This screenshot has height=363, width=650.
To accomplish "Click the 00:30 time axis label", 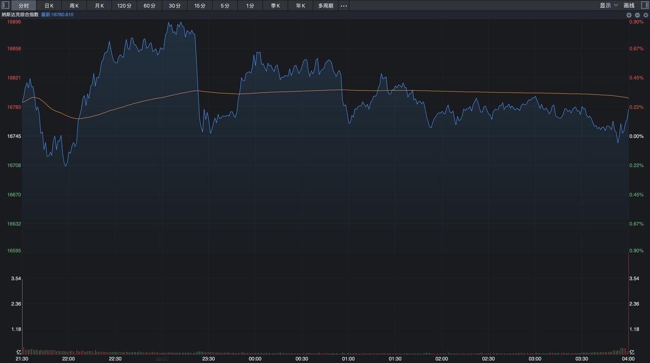I will 302,359.
